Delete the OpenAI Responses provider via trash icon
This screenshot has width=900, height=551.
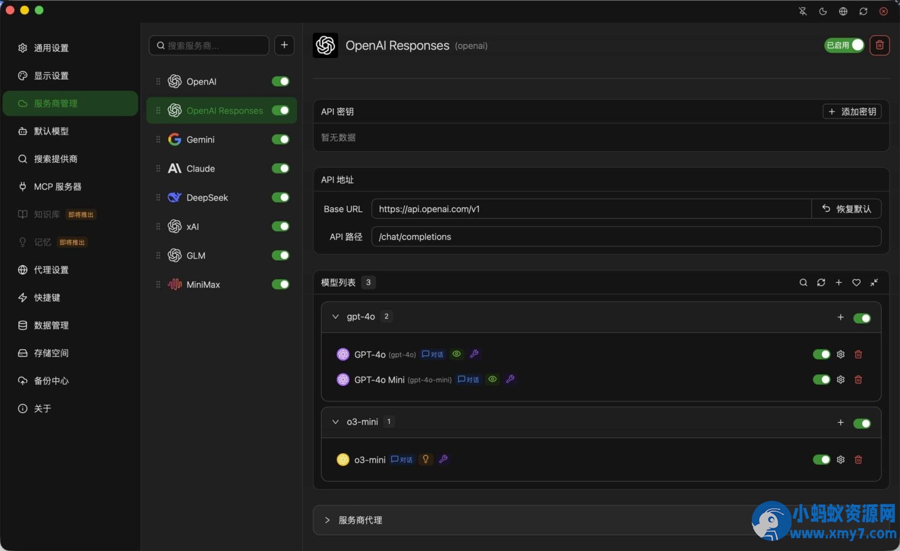pos(879,45)
